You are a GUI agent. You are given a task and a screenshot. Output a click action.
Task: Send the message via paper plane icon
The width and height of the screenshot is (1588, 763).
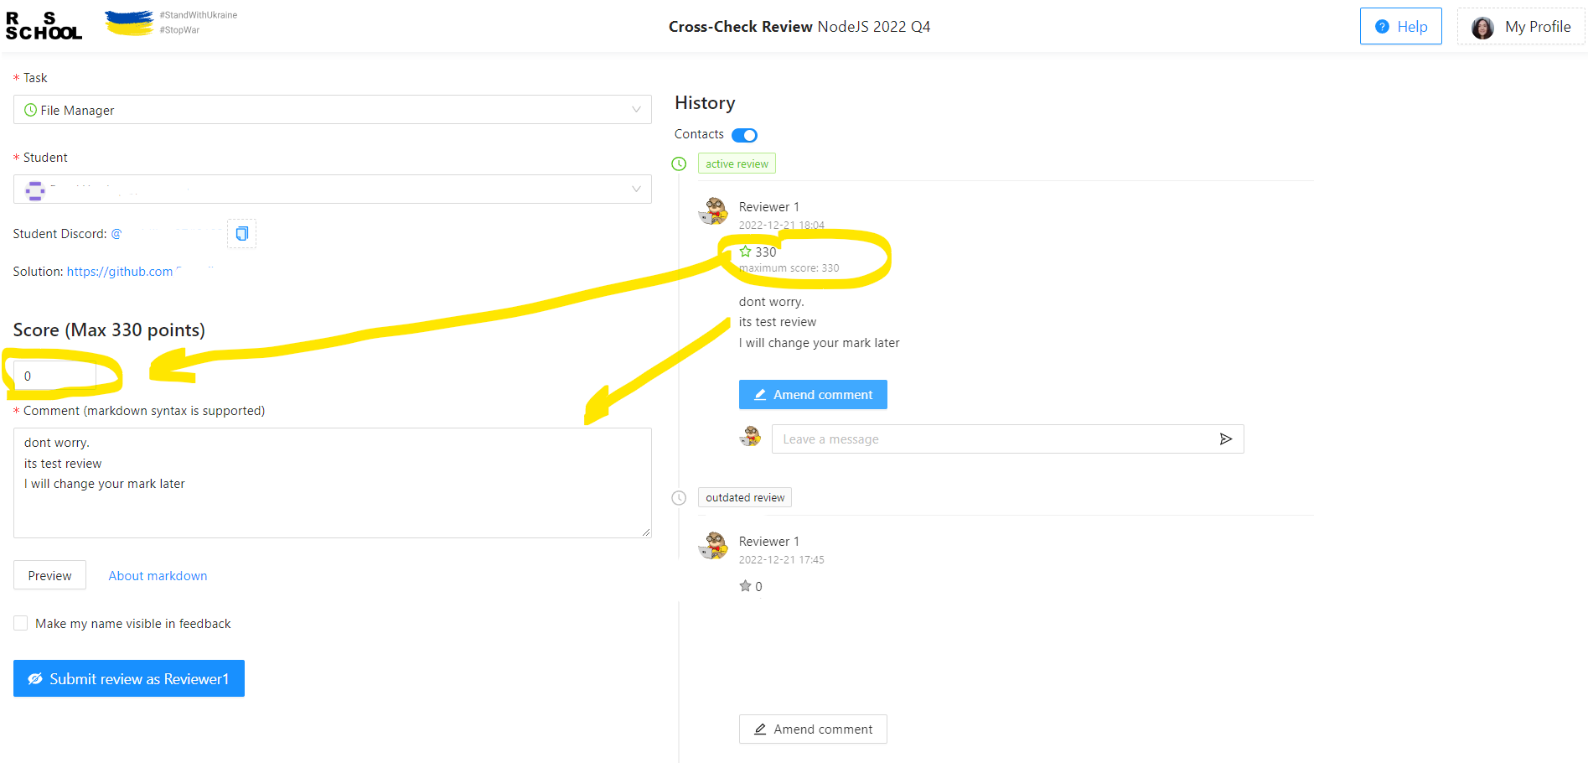[1226, 439]
